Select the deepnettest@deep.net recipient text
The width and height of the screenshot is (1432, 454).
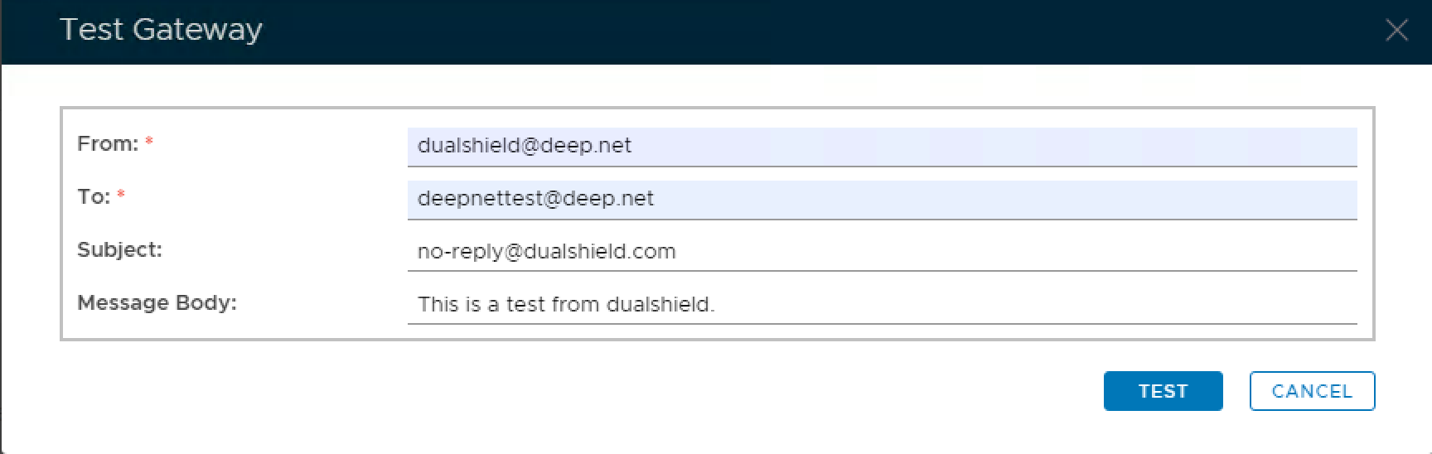pyautogui.click(x=535, y=199)
